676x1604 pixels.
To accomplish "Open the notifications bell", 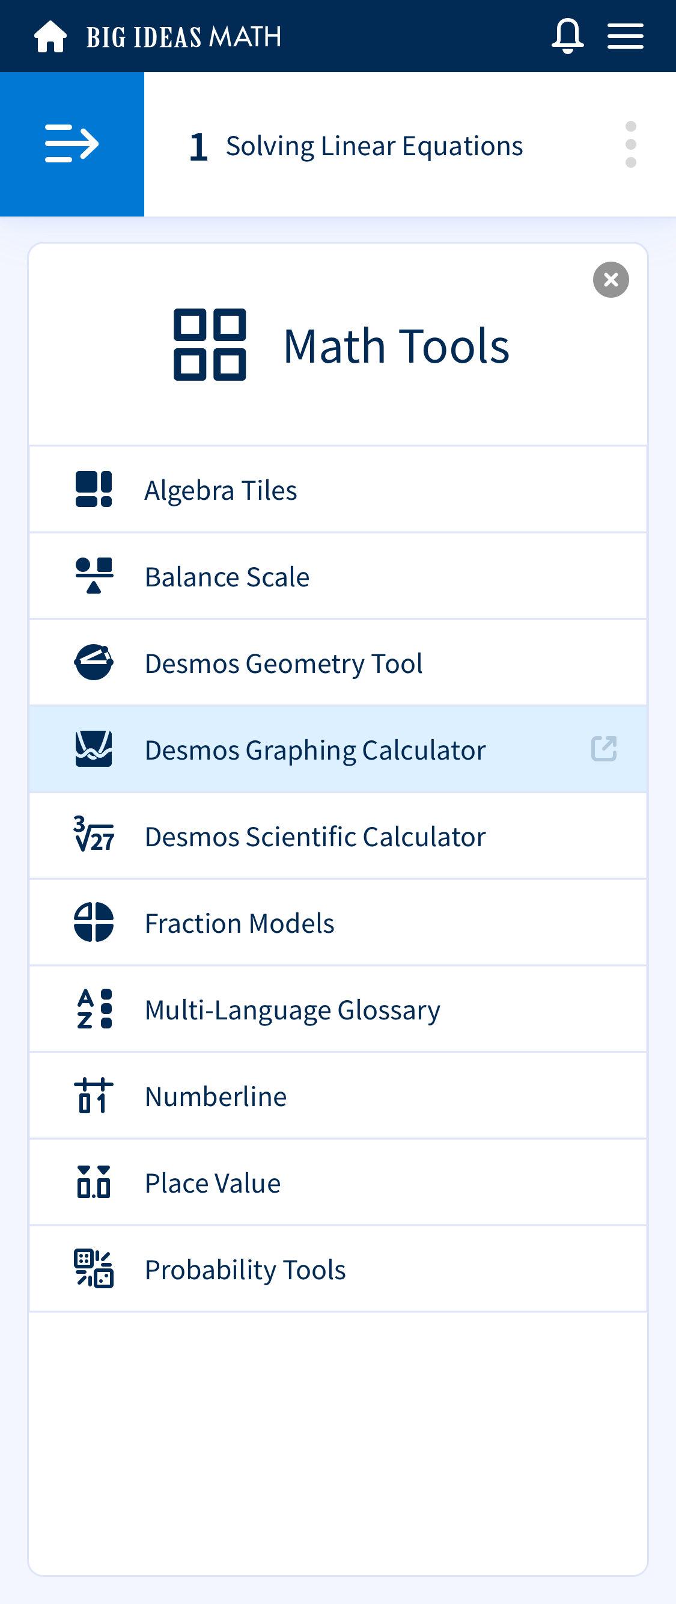I will pos(567,36).
